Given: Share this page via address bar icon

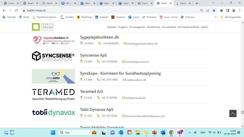Looking at the screenshot, I should pyautogui.click(x=208, y=10).
